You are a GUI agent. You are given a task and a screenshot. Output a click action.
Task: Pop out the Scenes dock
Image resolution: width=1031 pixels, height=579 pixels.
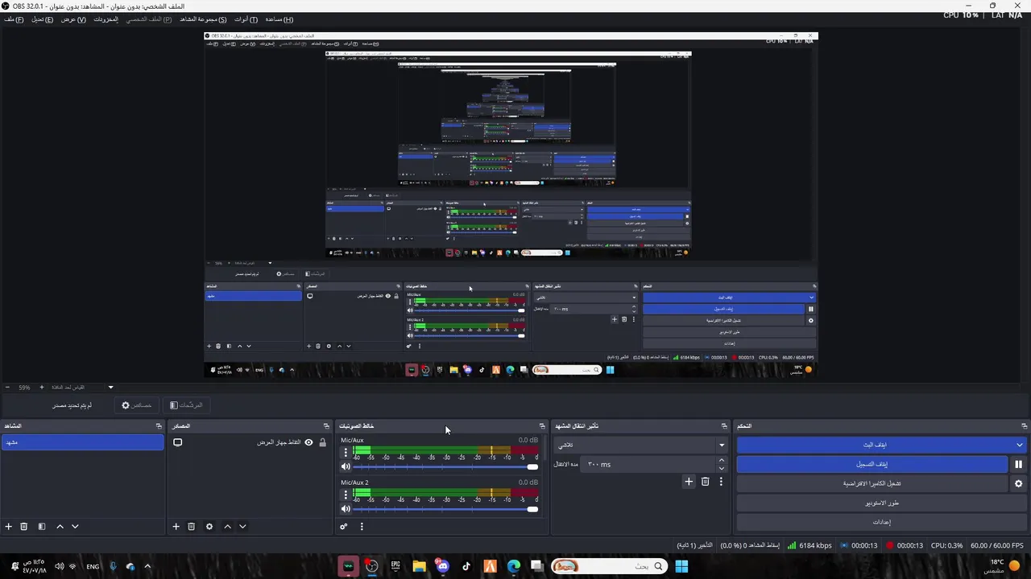click(x=159, y=426)
